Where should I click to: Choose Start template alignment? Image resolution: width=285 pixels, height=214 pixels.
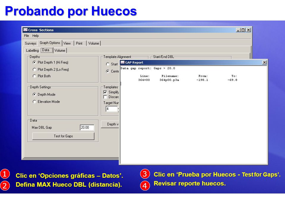tap(107, 64)
